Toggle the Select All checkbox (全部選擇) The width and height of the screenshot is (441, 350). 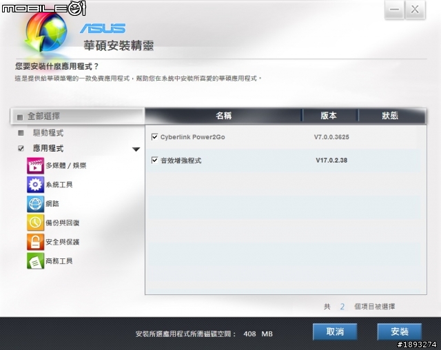pyautogui.click(x=20, y=117)
